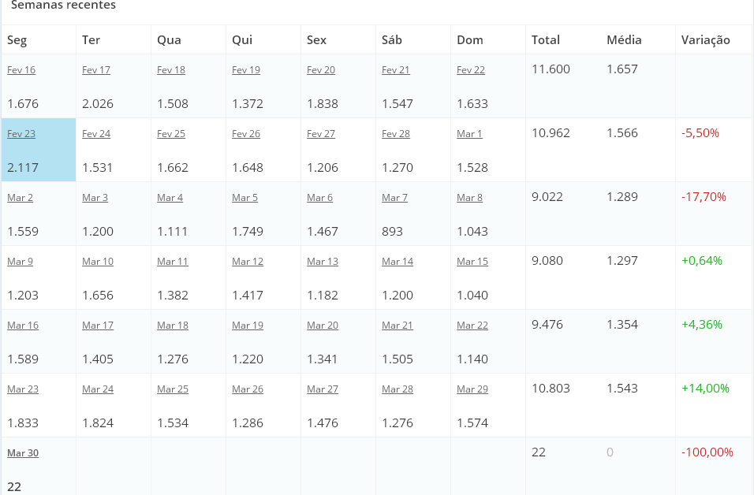
Task: Open the Fev 27 date link
Action: [321, 133]
